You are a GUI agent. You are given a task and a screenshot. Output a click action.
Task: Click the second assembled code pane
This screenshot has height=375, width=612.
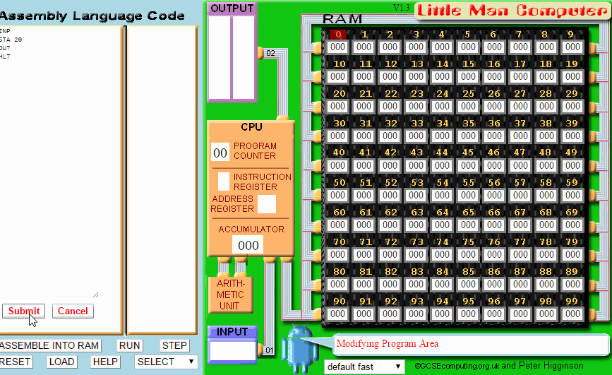pos(162,179)
